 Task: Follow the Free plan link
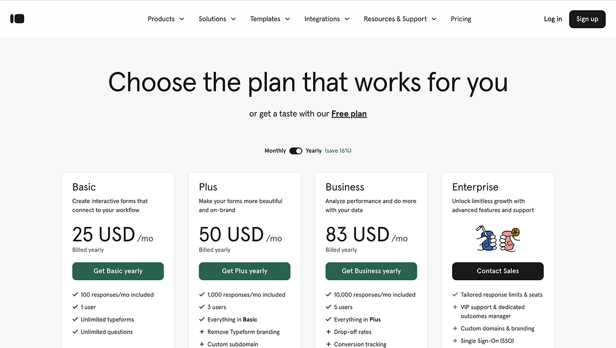(x=349, y=114)
